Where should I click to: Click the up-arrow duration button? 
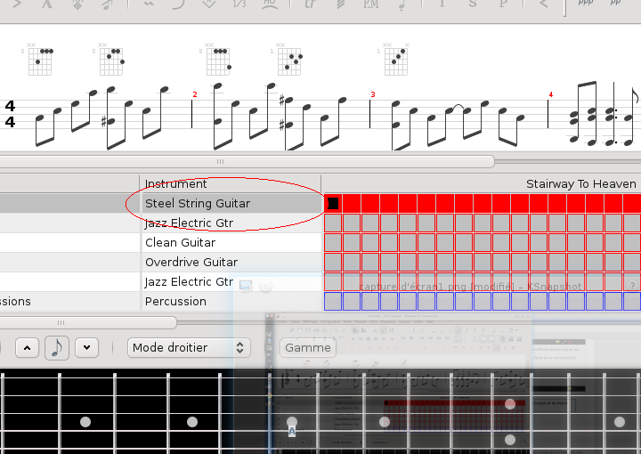click(x=27, y=348)
